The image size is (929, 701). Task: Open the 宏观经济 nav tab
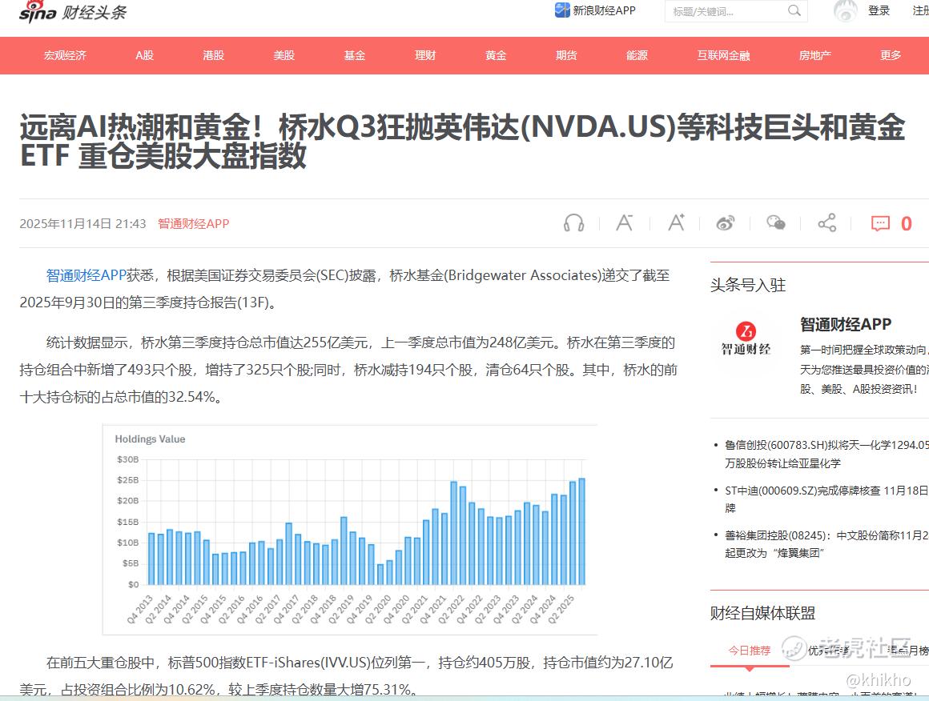pos(65,56)
